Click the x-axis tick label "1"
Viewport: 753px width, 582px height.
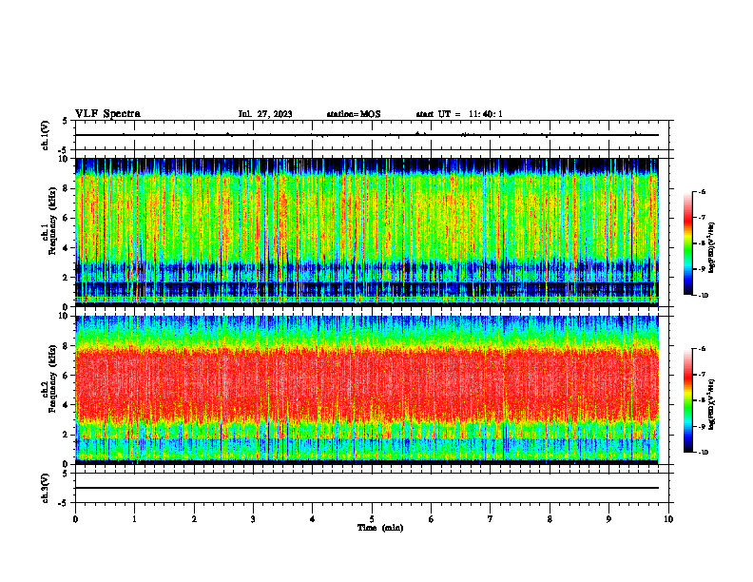(134, 519)
